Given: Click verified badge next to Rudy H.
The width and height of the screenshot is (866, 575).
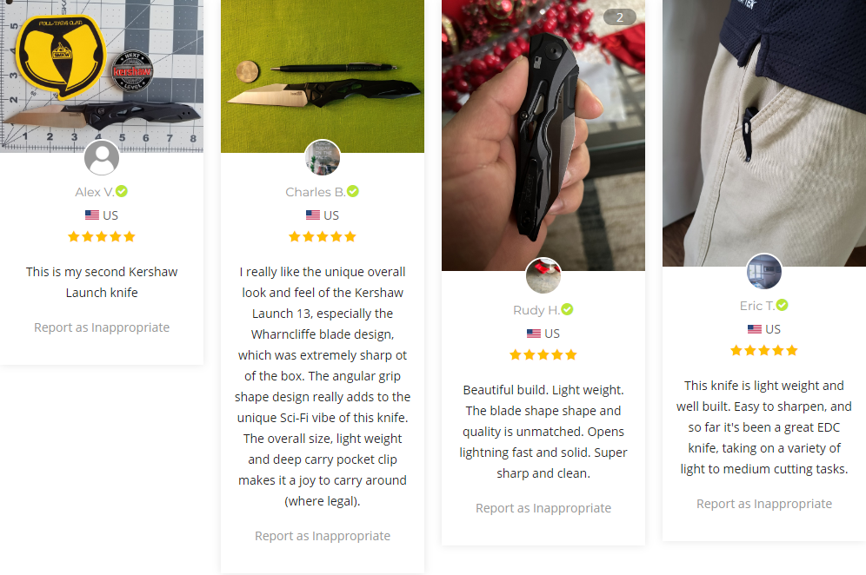Looking at the screenshot, I should [568, 309].
